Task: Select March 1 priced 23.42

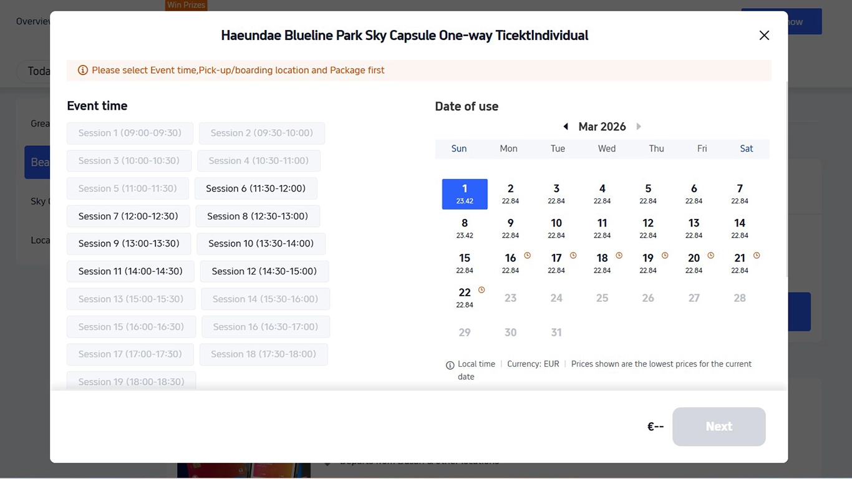Action: 465,194
